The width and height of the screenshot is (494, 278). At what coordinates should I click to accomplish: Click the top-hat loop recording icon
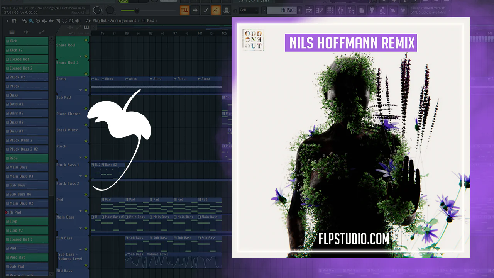coord(226,10)
